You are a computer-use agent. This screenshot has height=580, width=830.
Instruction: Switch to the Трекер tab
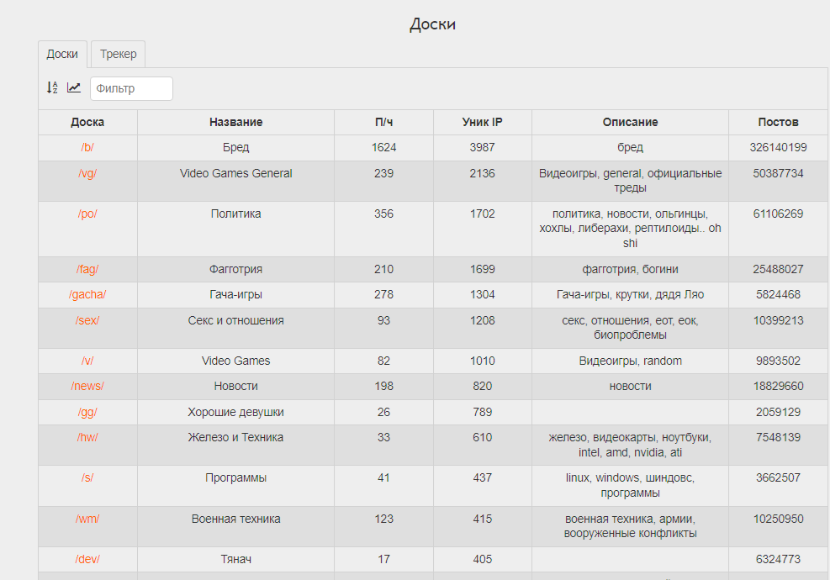click(118, 54)
